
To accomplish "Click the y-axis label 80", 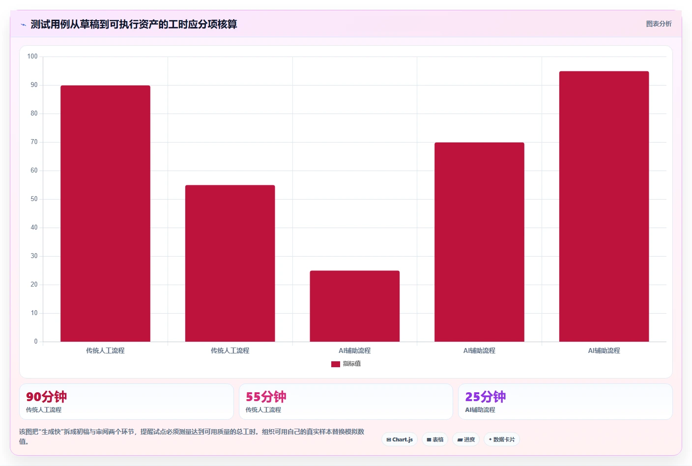I will [34, 114].
